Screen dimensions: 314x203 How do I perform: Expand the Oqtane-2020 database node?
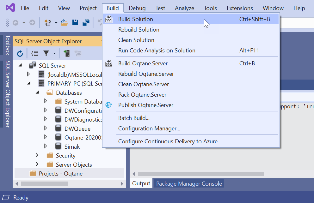(x=46, y=137)
